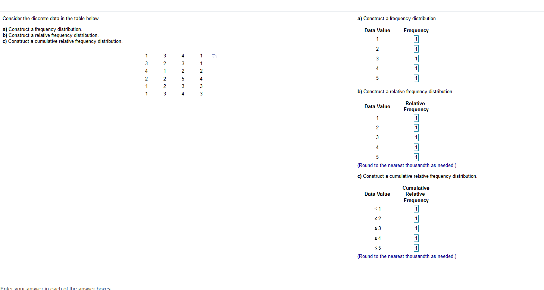Click the frequency answer box for data value 4

416,68
